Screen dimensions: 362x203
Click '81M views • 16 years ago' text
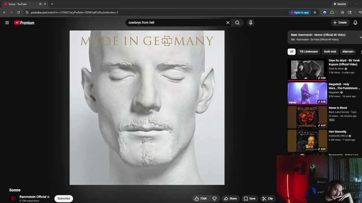[342, 96]
